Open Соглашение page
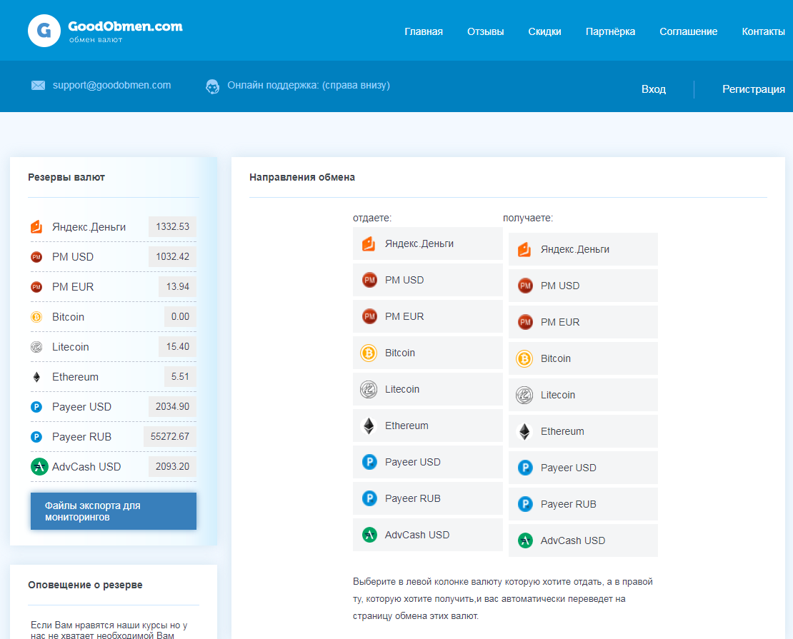 click(x=688, y=31)
